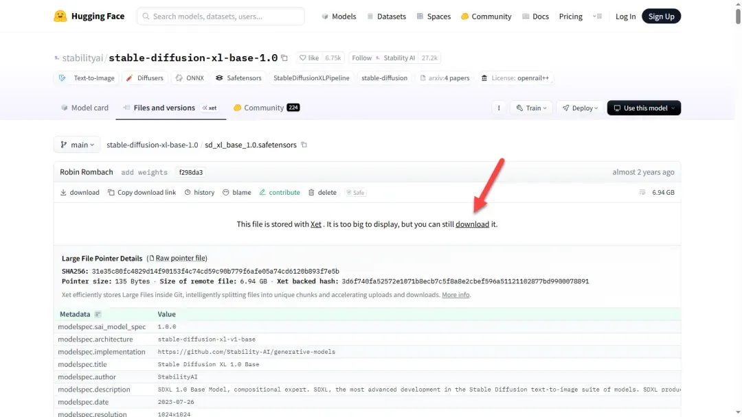Open the Pricing nav item

tap(571, 16)
